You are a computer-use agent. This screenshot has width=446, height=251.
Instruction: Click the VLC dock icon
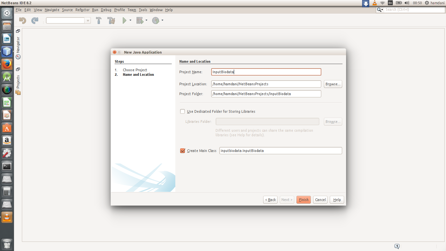click(x=7, y=217)
